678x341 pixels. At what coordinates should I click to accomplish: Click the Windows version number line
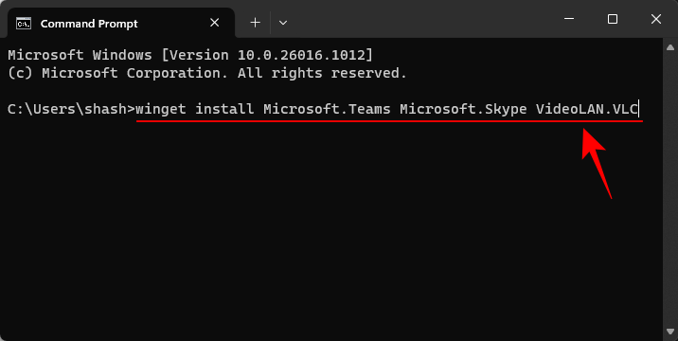point(190,55)
